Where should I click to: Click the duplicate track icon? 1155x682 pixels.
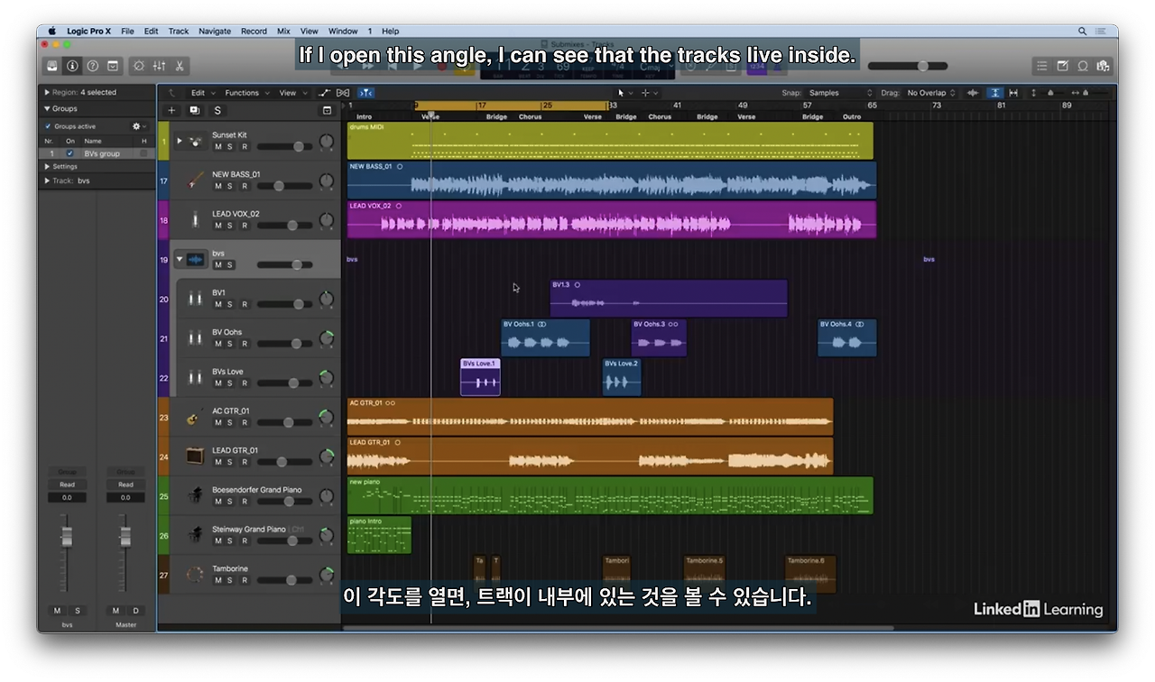(x=194, y=111)
